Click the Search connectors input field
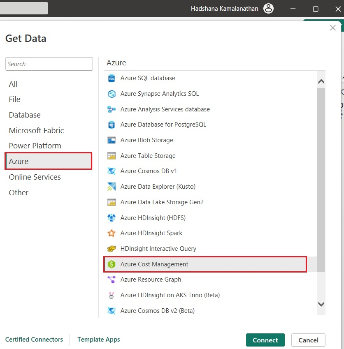Image resolution: width=344 pixels, height=349 pixels. (49, 64)
